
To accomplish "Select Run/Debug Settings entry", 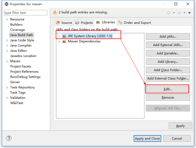I will point(25,77).
